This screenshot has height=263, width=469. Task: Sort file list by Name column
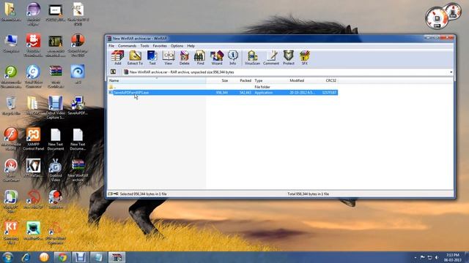pos(157,80)
